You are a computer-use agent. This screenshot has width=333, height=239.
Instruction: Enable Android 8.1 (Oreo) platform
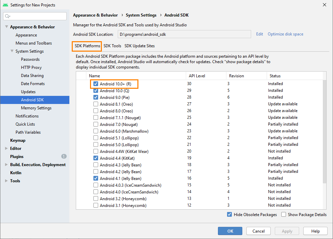point(96,104)
